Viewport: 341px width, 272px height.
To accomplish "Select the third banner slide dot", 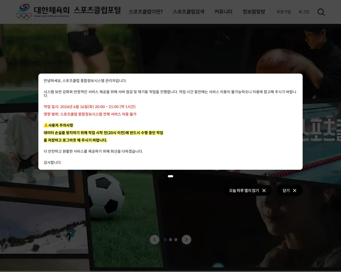I will coord(176,240).
